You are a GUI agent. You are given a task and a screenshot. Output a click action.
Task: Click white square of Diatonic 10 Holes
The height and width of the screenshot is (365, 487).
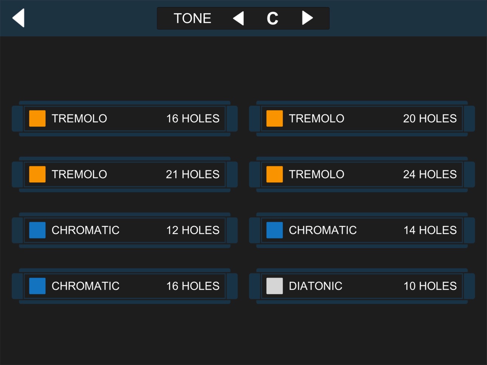click(x=274, y=286)
